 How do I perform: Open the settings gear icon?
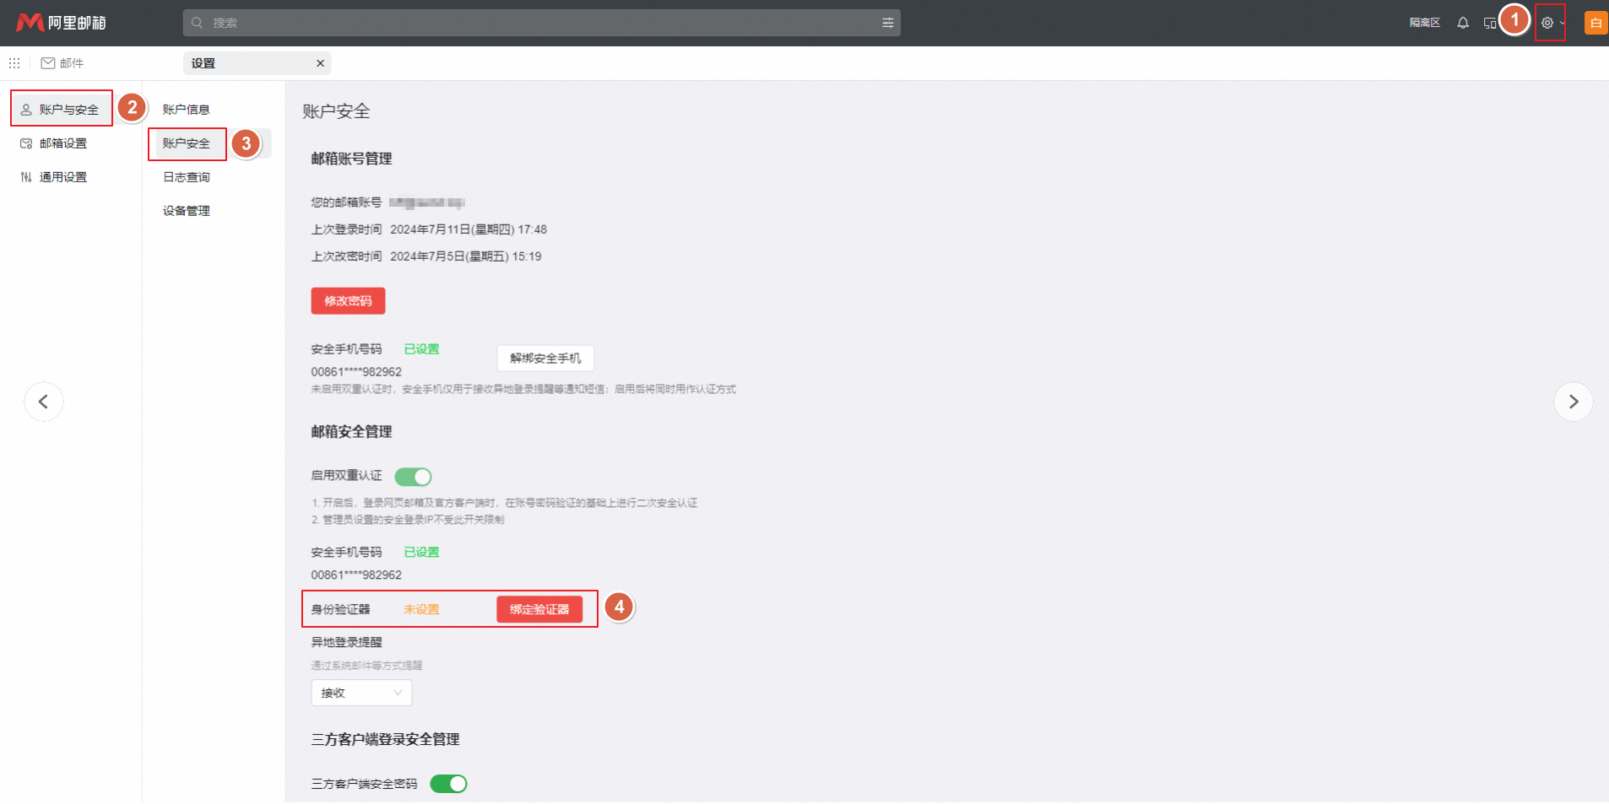[x=1547, y=23]
